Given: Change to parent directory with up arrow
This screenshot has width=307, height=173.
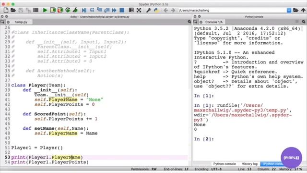Looking at the screenshot, I should 303,10.
